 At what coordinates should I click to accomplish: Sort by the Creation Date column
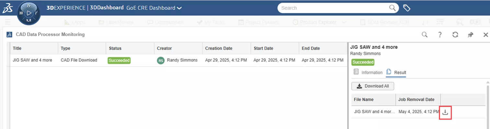pyautogui.click(x=219, y=48)
